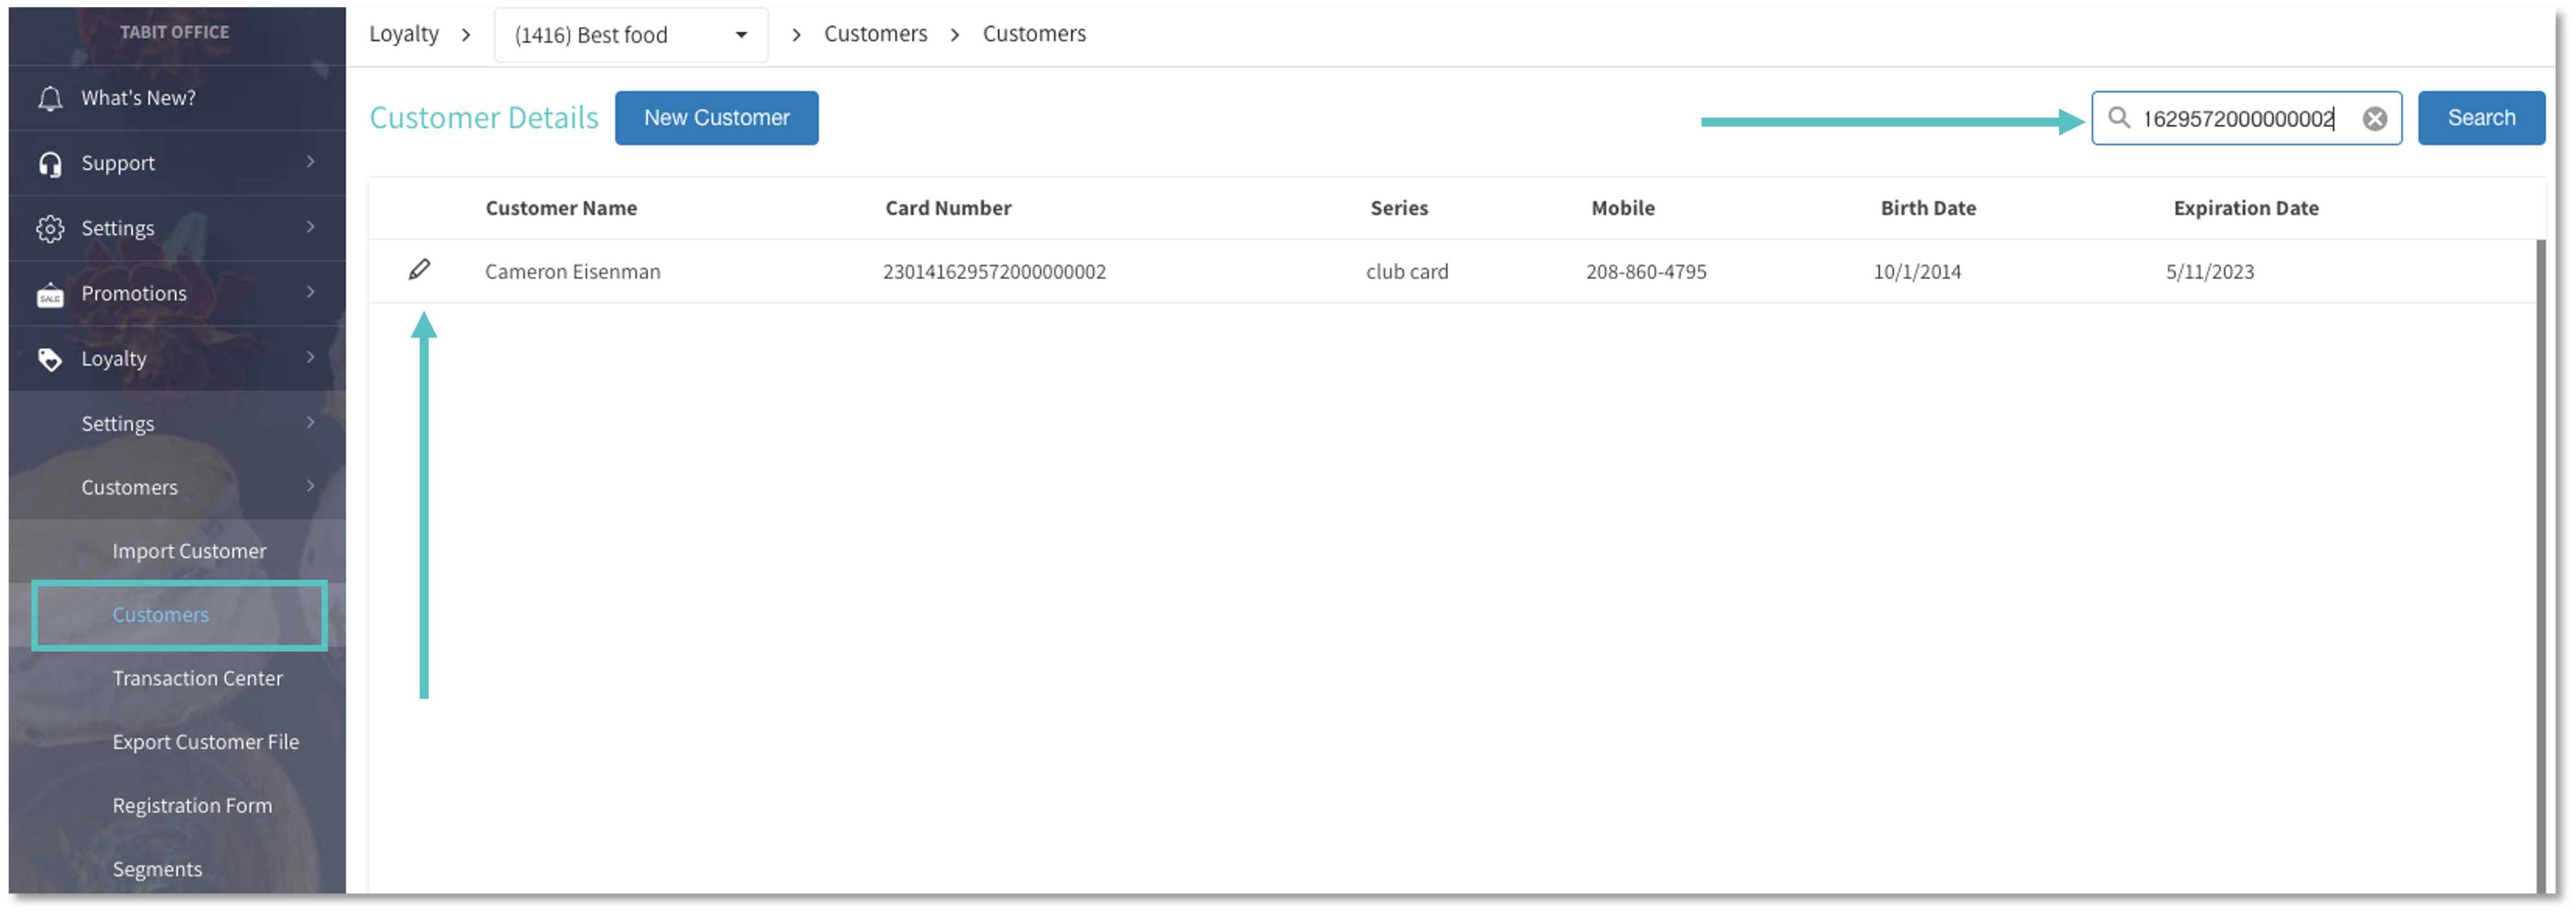This screenshot has width=2576, height=914.
Task: Click the Search button
Action: (x=2481, y=118)
